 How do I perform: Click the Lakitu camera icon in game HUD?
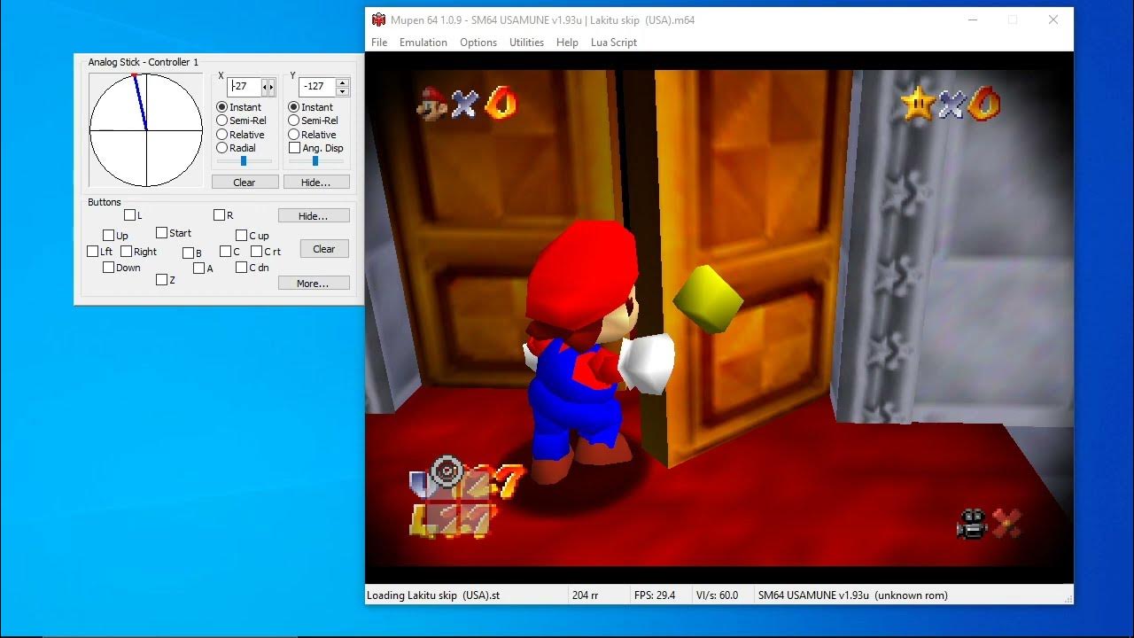tap(972, 524)
